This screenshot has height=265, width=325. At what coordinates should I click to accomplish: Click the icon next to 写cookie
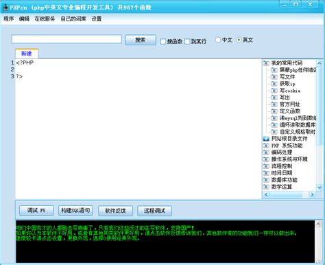274,91
